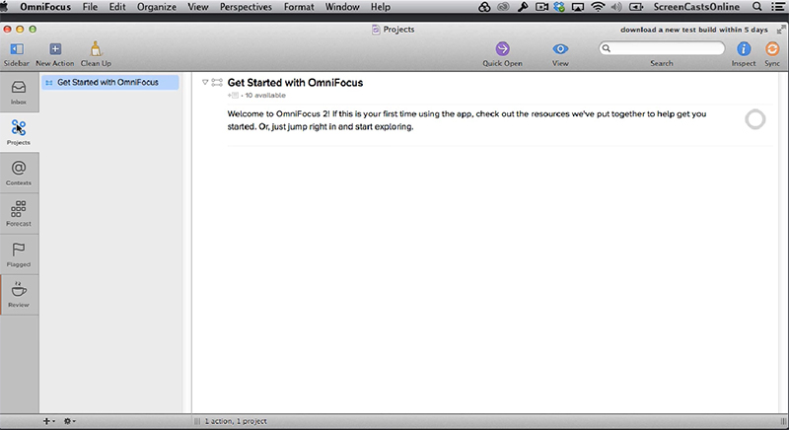The width and height of the screenshot is (789, 430).
Task: Open the Organize menu
Action: pos(154,7)
